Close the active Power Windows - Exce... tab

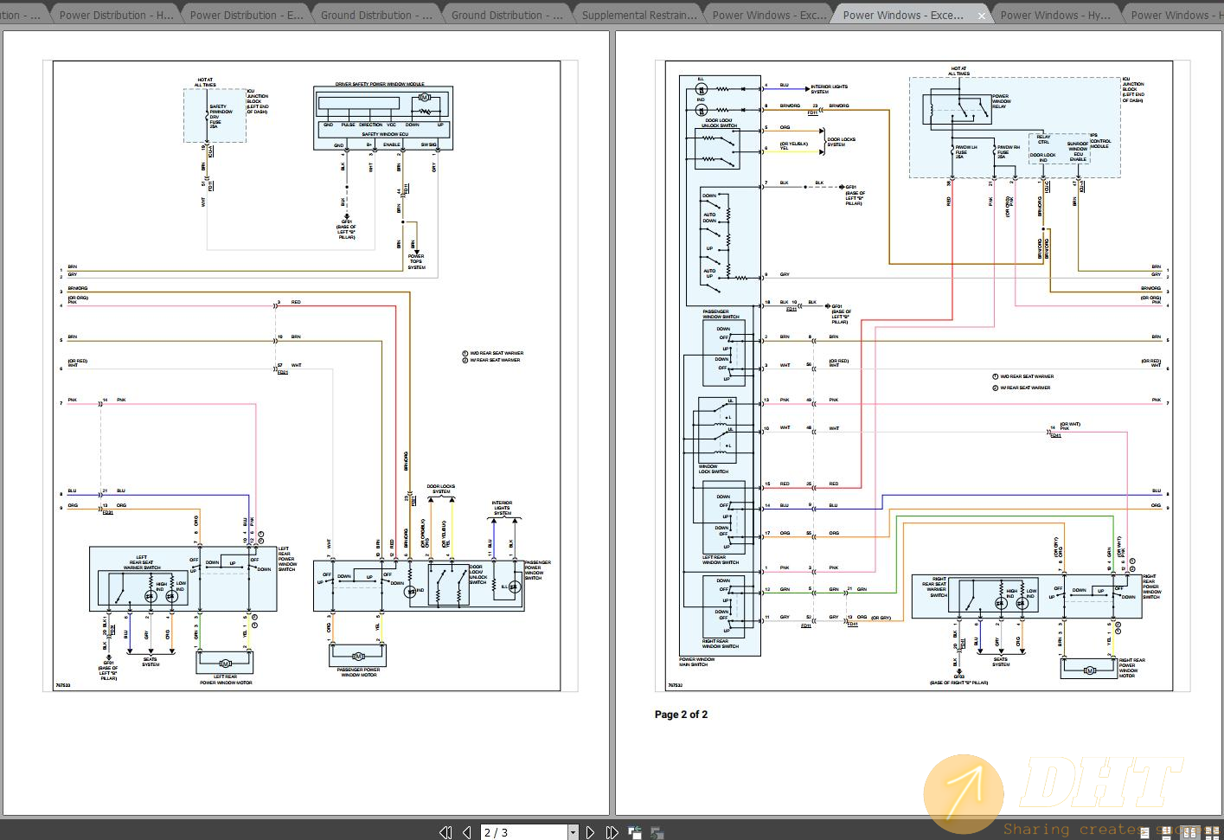click(x=981, y=16)
